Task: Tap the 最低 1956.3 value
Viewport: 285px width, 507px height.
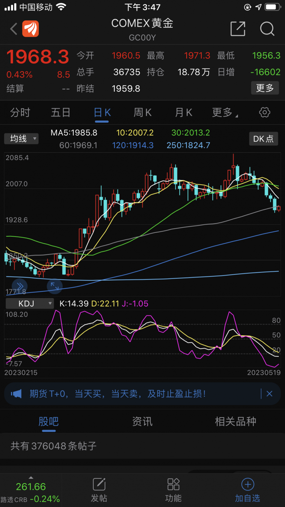Action: point(266,56)
